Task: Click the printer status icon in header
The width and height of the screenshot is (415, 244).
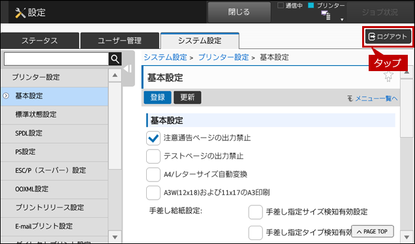Action: coord(326,16)
